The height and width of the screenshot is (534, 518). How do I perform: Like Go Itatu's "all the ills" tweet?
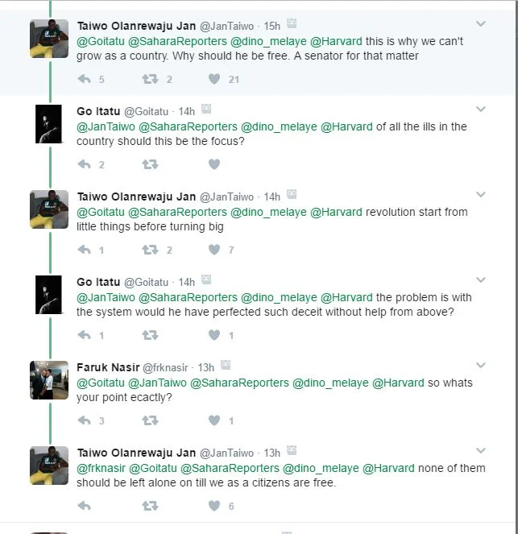pyautogui.click(x=214, y=164)
